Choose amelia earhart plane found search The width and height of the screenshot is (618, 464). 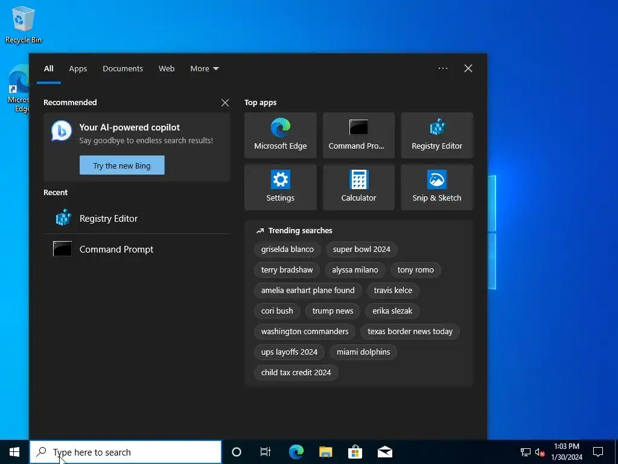coord(308,291)
